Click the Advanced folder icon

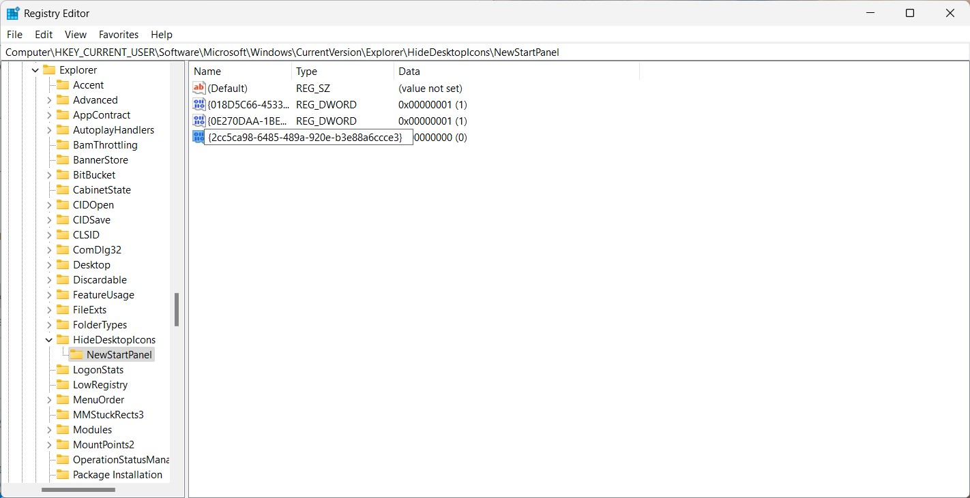click(x=63, y=99)
